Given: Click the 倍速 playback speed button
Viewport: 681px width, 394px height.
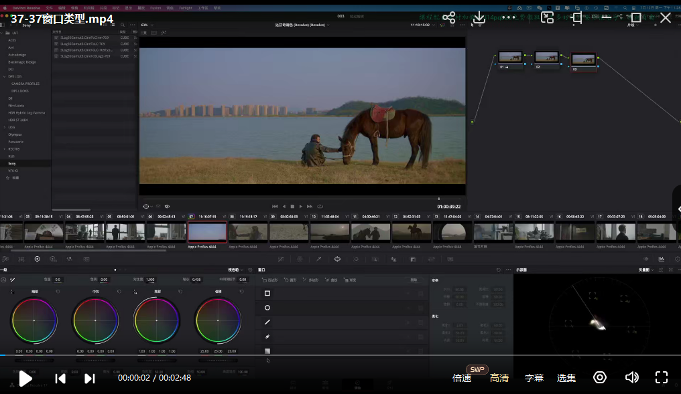Looking at the screenshot, I should [x=462, y=378].
